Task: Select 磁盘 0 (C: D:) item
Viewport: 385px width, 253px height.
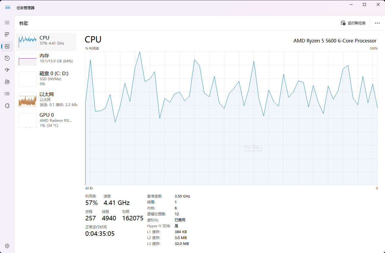Action: [x=46, y=79]
